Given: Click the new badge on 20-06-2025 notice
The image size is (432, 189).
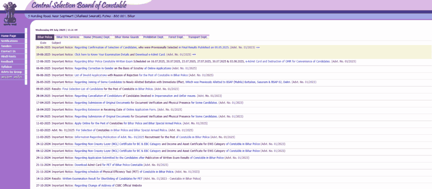Looking at the screenshot, I should (258, 48).
